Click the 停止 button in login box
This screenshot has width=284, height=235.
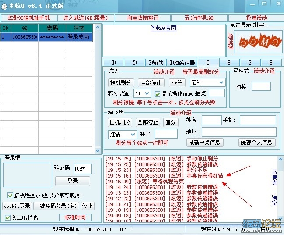[88, 206]
